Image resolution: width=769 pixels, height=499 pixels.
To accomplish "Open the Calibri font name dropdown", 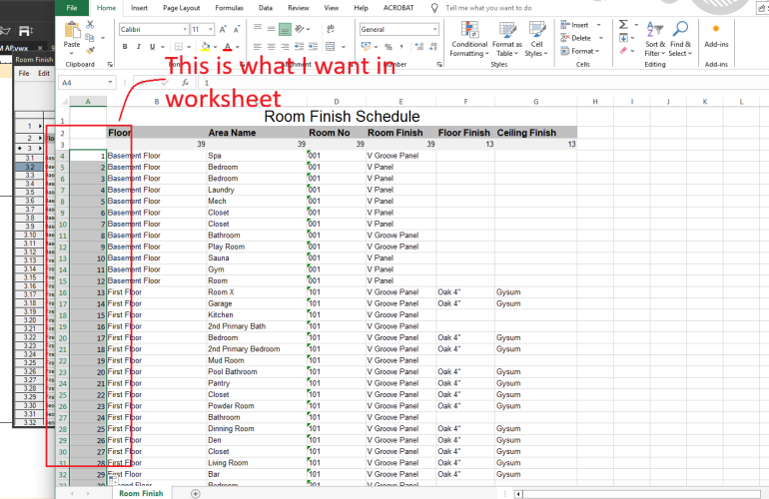I will tap(182, 30).
